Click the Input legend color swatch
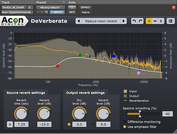This screenshot has width=177, height=134. point(125,91)
